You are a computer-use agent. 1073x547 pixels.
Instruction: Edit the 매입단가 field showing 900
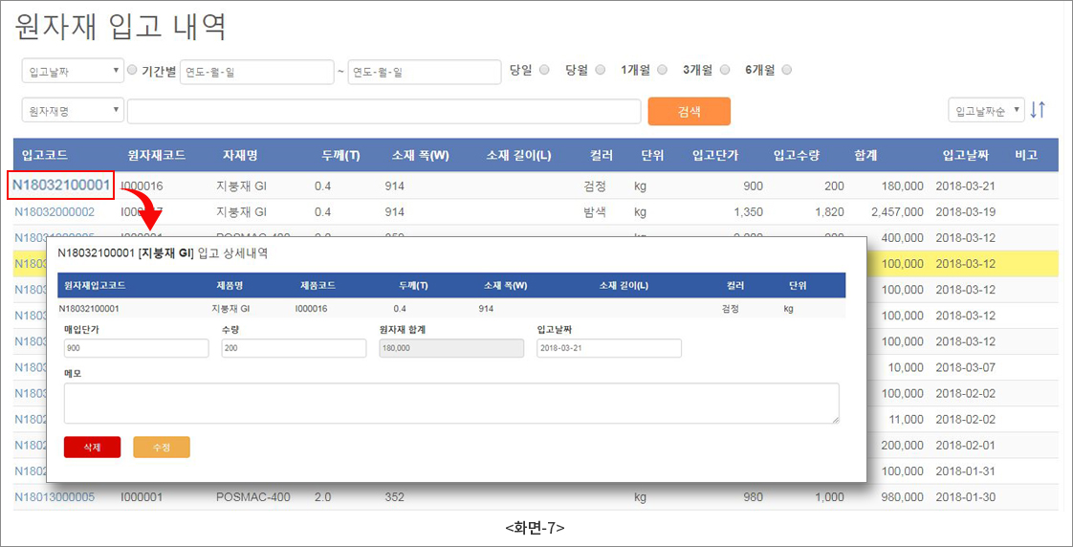(x=136, y=348)
